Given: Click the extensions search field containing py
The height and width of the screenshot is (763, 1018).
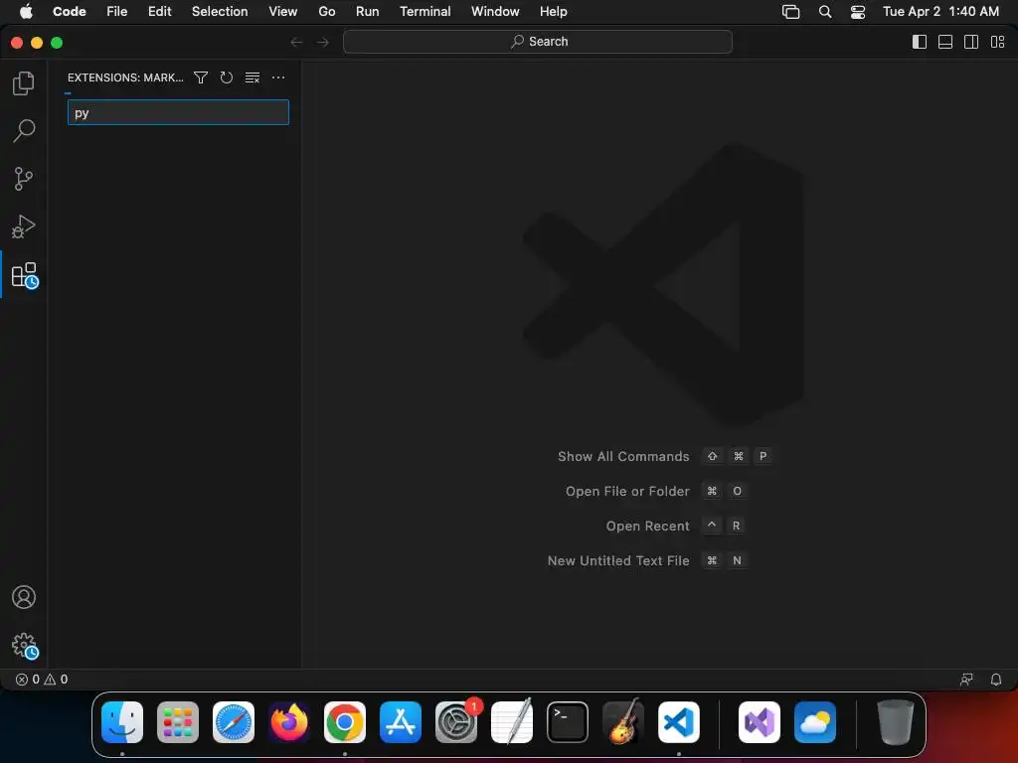Looking at the screenshot, I should point(178,112).
